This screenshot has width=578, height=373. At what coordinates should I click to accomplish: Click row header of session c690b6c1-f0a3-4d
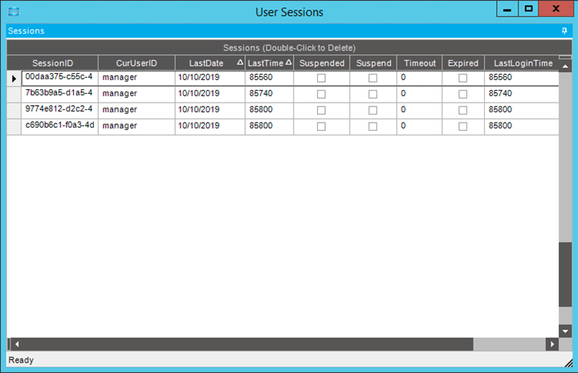(14, 127)
